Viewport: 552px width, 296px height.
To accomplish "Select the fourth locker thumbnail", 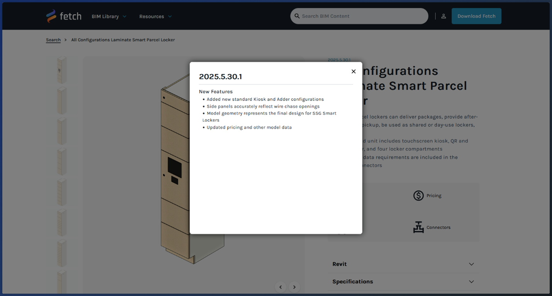I will [x=62, y=161].
